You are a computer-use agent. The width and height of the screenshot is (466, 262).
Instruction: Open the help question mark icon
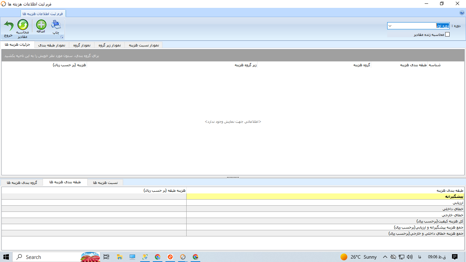(462, 13)
